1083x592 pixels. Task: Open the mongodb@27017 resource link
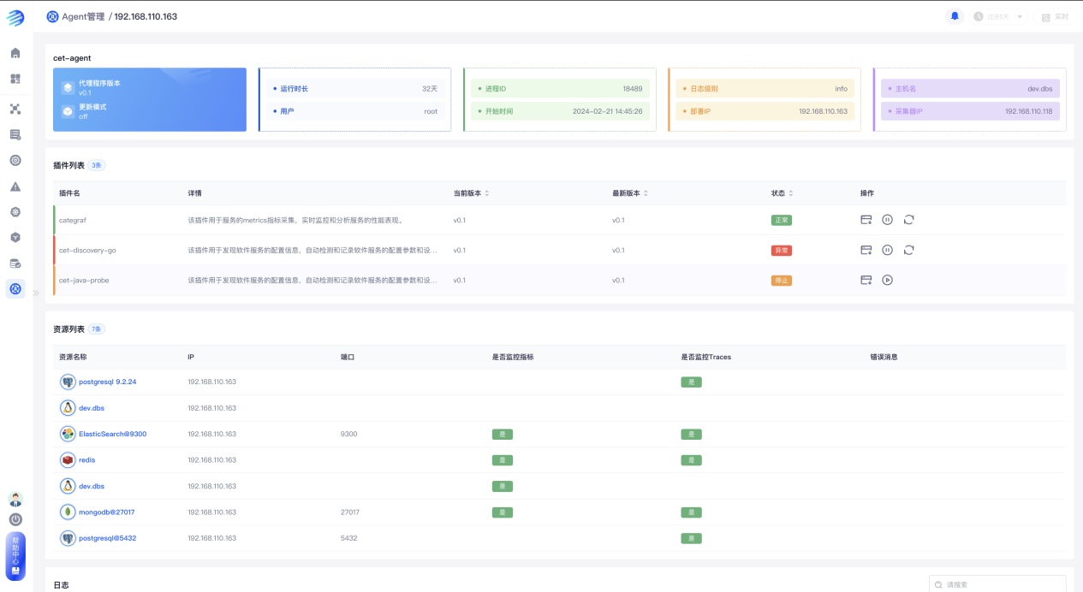(x=106, y=512)
